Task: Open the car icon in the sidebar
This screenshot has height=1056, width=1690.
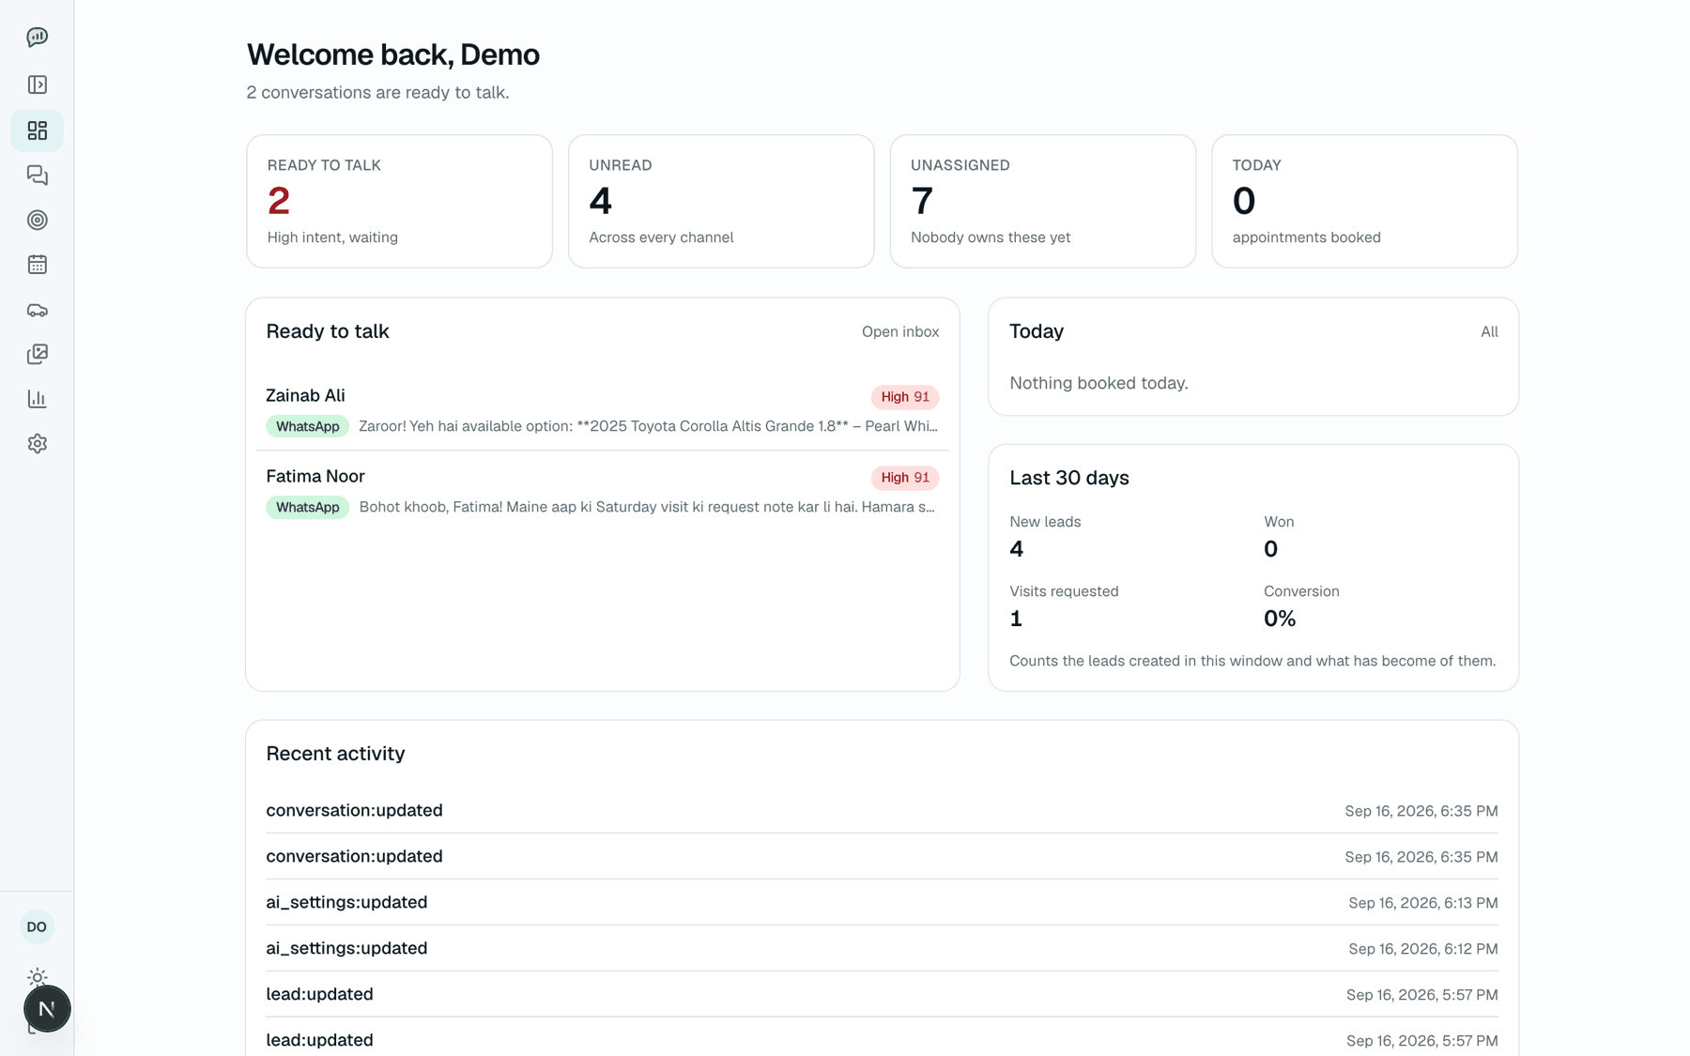Action: pyautogui.click(x=37, y=310)
